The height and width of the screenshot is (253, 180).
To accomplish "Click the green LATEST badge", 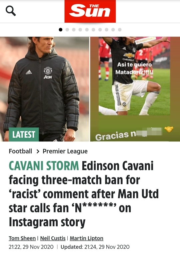I will click(24, 134).
